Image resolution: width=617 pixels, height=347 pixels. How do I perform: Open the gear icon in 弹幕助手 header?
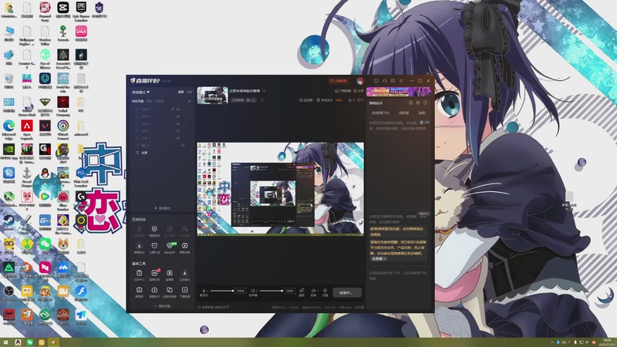[418, 103]
